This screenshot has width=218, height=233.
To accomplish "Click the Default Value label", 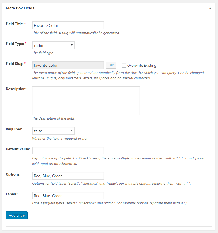I will pyautogui.click(x=18, y=149).
